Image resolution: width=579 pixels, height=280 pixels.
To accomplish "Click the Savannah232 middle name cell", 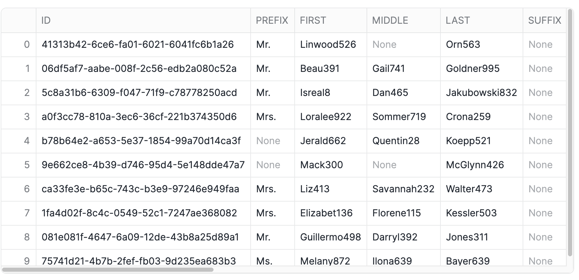I will 404,189.
